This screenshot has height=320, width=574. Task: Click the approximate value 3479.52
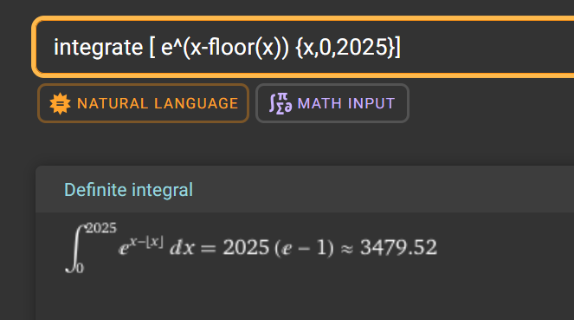point(398,247)
